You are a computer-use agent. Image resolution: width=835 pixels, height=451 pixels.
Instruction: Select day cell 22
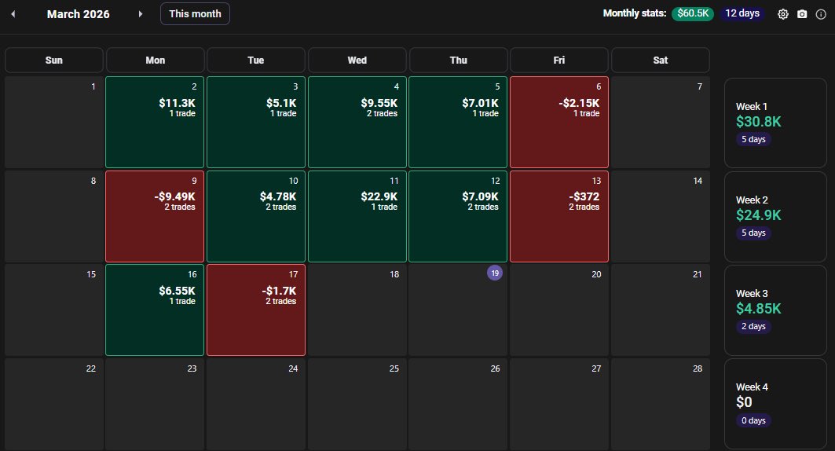click(53, 404)
